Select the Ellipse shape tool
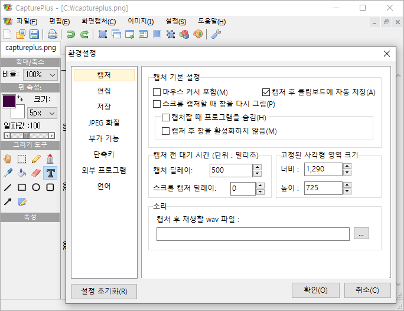The width and height of the screenshot is (404, 311). coord(36,187)
